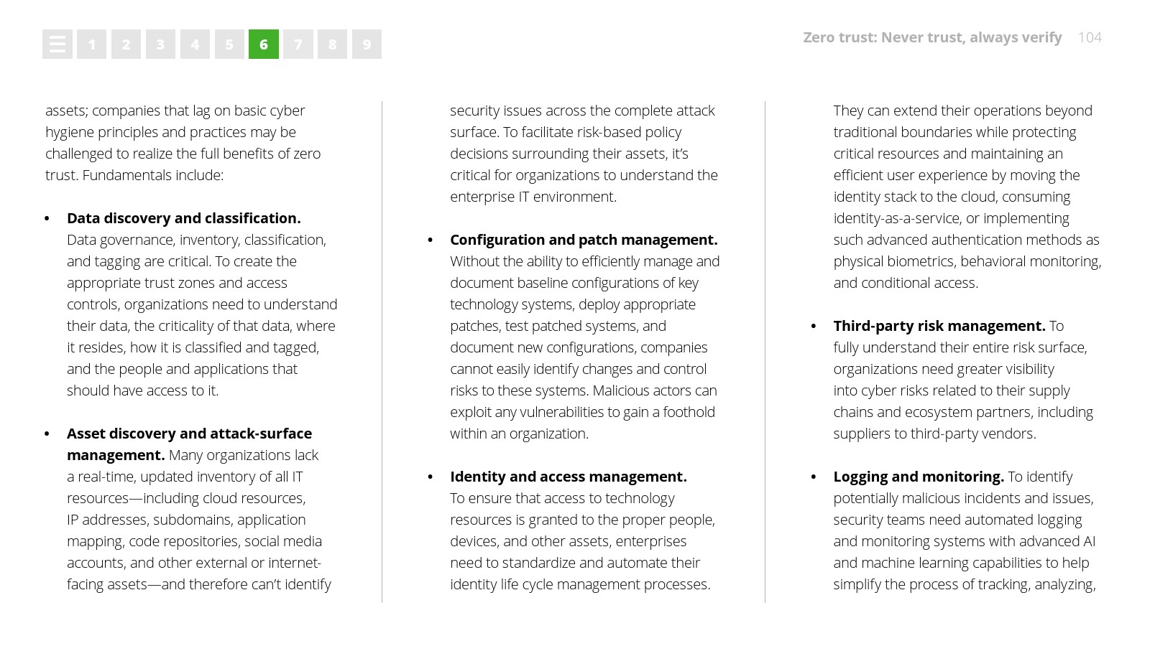Click the active green chapter 6 tab
1150x646 pixels.
tap(264, 45)
